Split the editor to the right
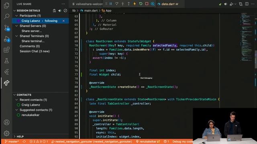The height and width of the screenshot is (144, 257). coord(247,4)
